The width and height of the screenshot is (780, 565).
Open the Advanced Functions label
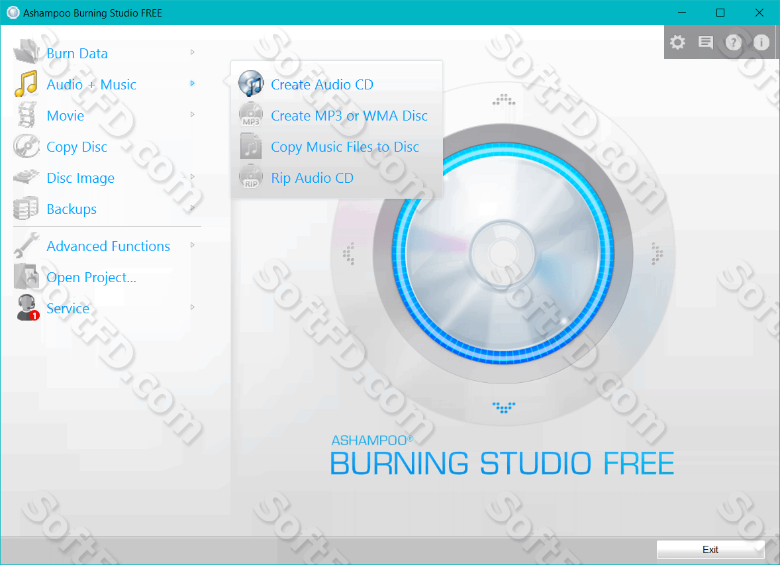click(x=109, y=246)
